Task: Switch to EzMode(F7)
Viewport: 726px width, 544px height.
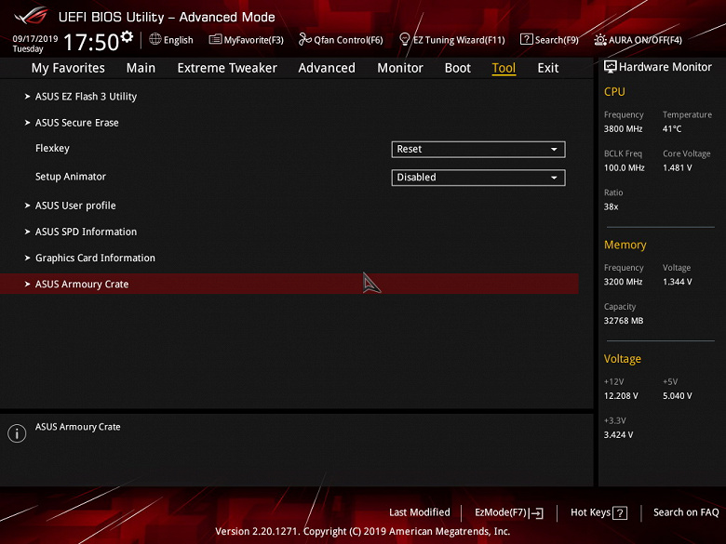Action: (501, 512)
